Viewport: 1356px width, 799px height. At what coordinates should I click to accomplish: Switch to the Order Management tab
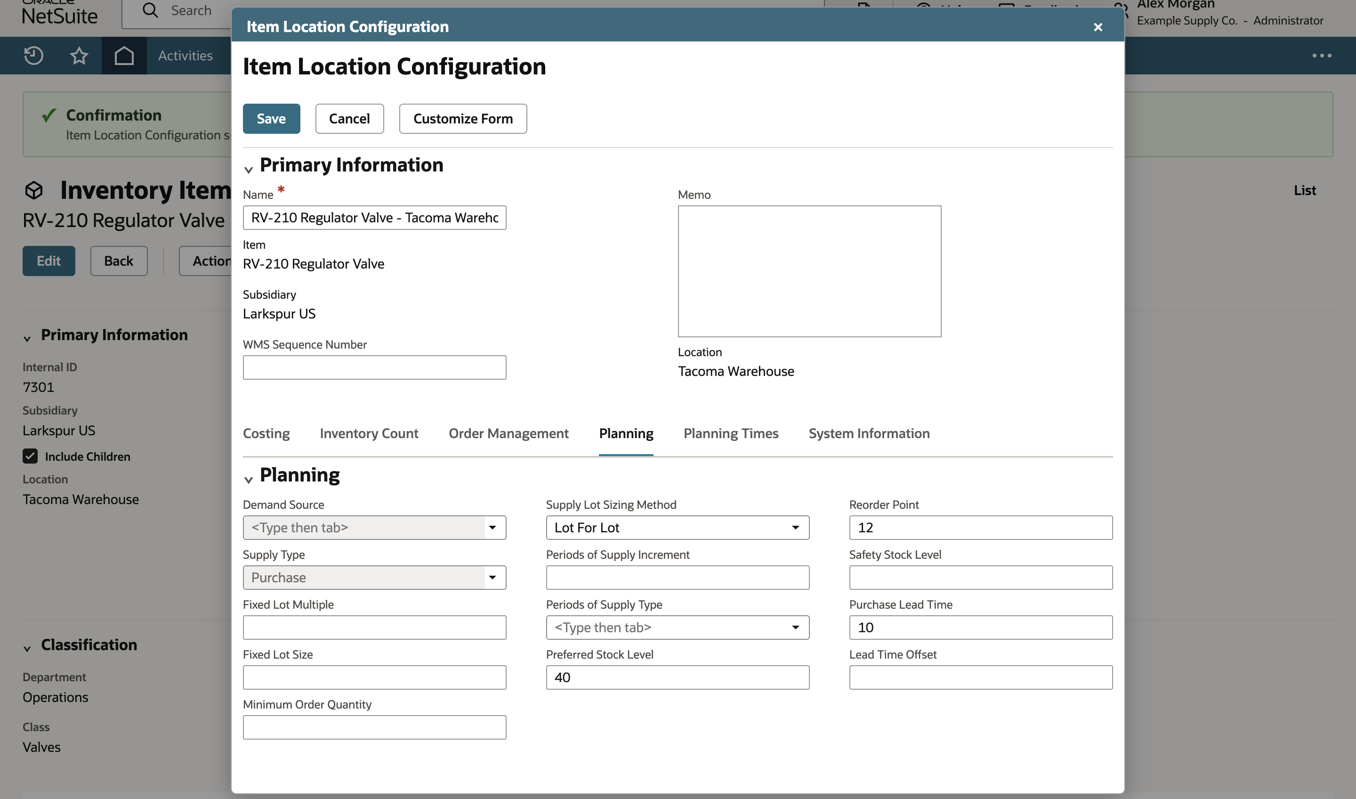(x=508, y=433)
